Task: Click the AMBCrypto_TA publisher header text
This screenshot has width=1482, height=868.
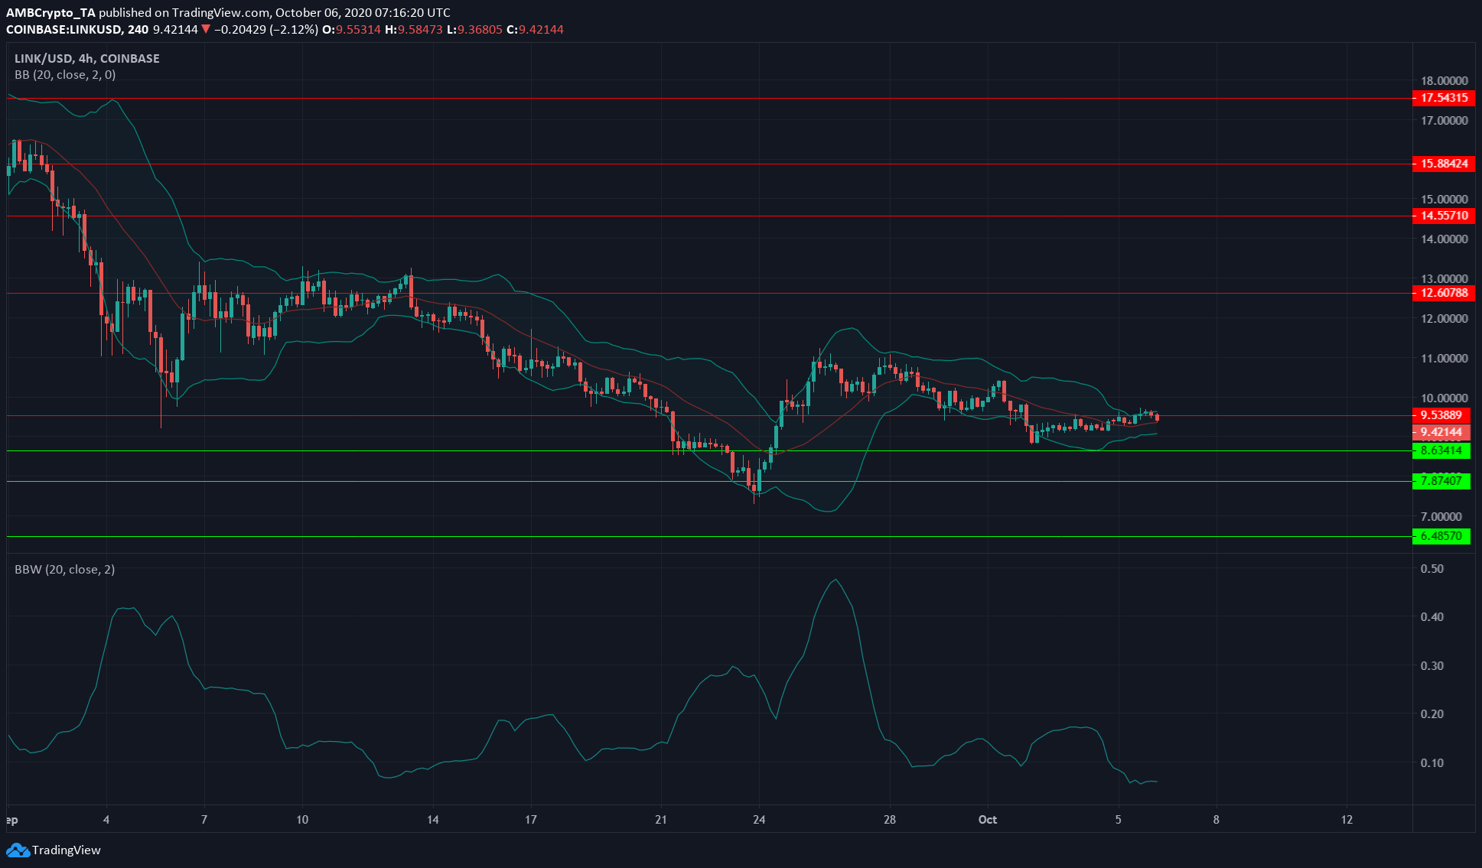Action: 51,12
